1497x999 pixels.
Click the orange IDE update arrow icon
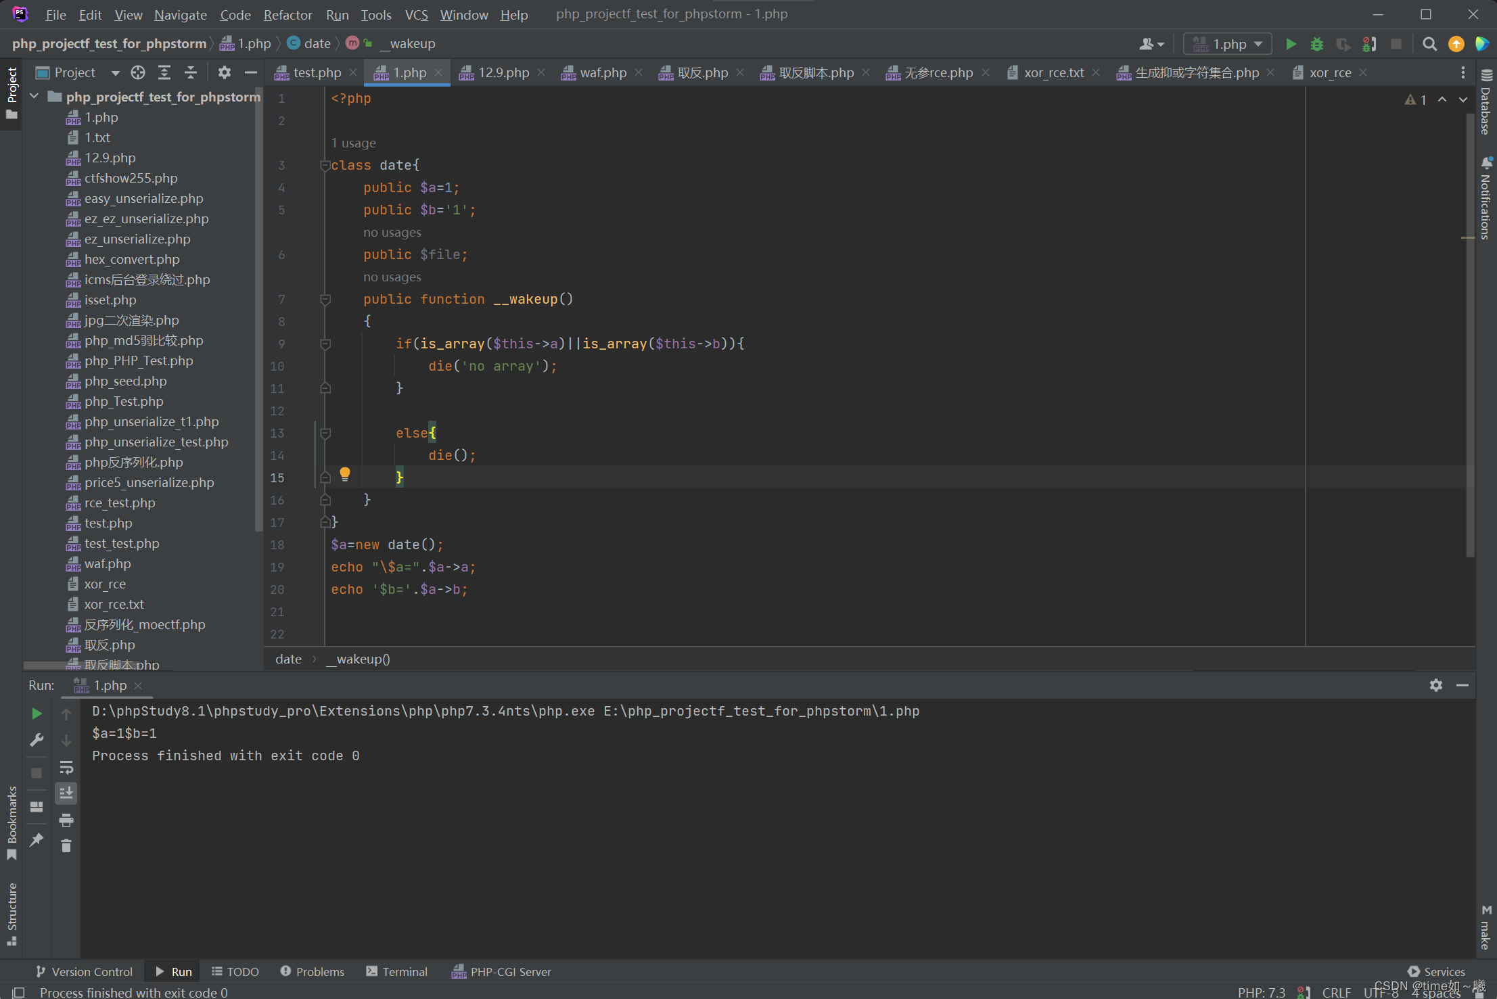click(1456, 44)
